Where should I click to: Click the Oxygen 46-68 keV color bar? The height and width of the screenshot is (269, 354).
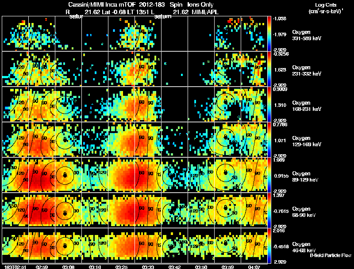pyautogui.click(x=269, y=246)
